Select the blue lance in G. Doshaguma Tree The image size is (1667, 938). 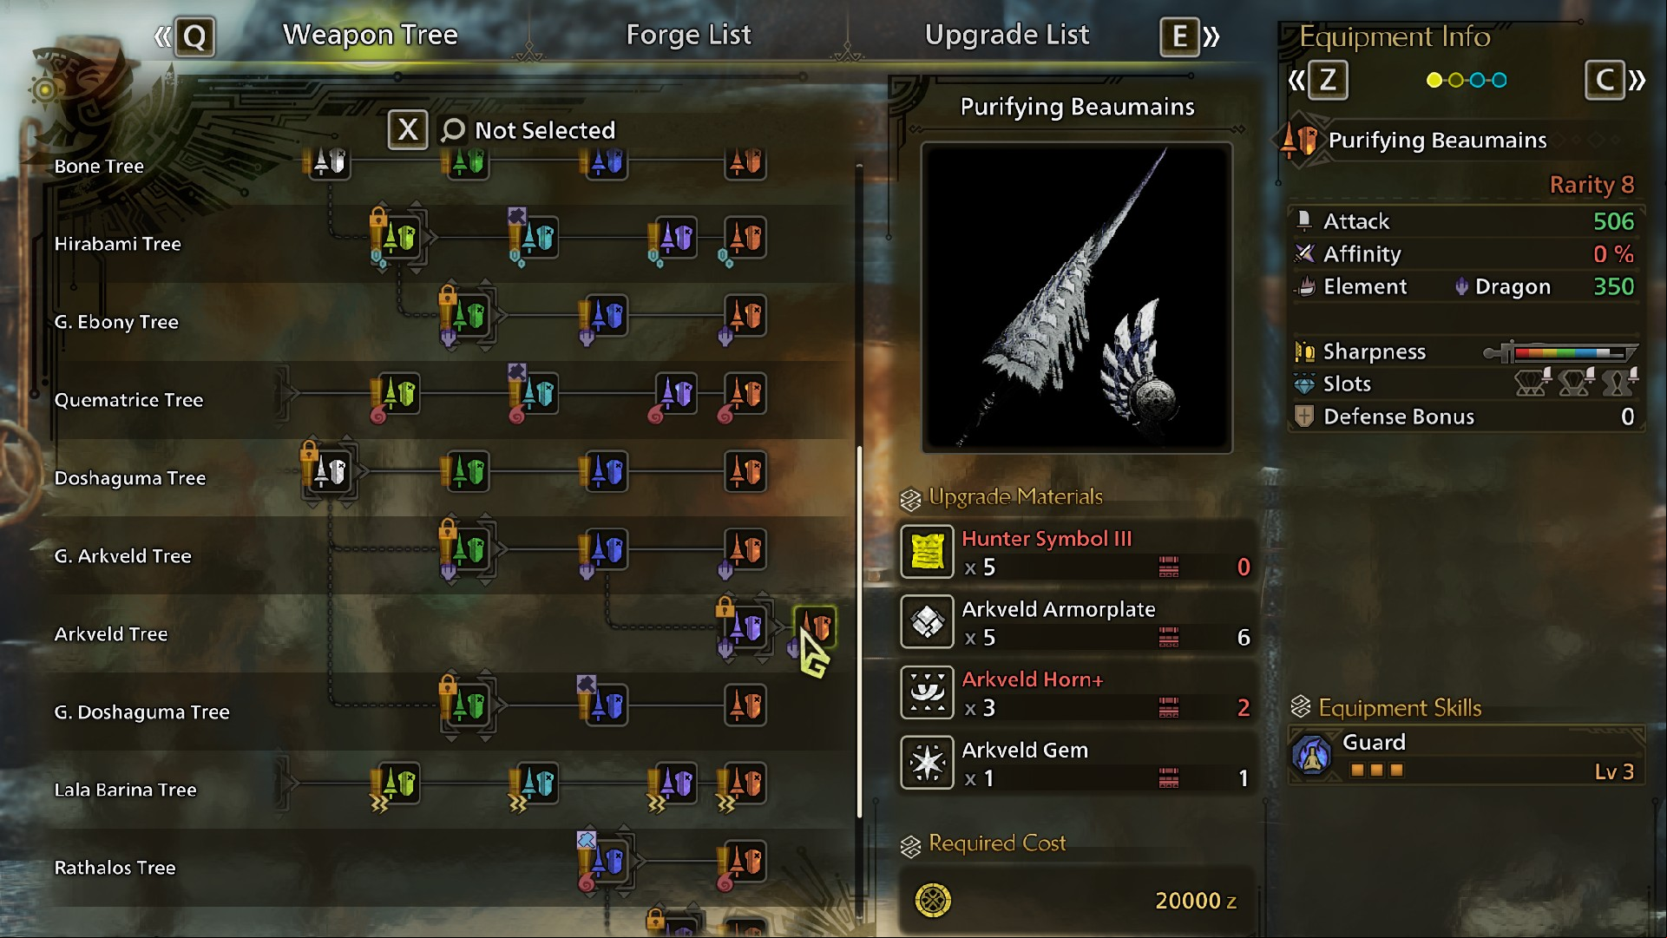pos(607,705)
